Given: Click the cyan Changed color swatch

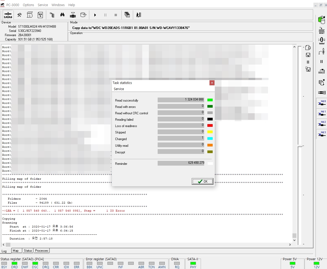Looking at the screenshot, I should point(210,138).
